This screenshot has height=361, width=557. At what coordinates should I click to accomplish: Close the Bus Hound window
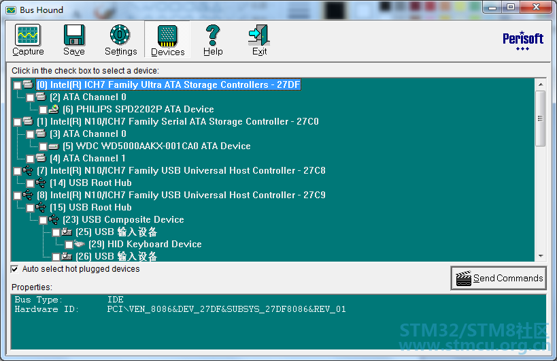click(537, 7)
